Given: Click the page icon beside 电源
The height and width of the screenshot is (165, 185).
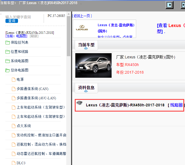Looking at the screenshot, I should (14, 80).
